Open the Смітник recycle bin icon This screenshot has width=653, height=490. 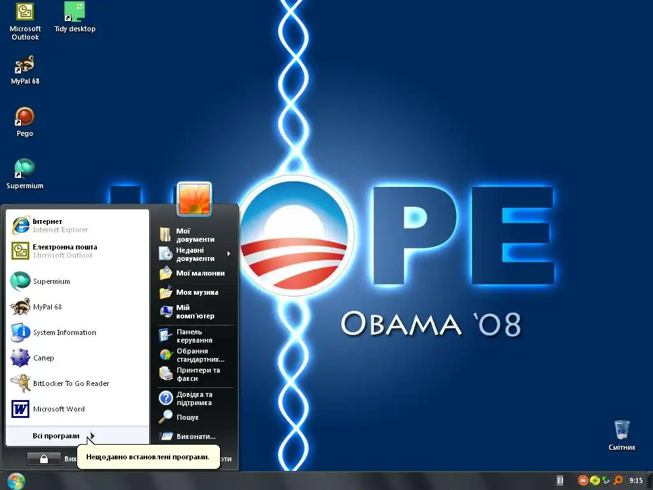pyautogui.click(x=622, y=435)
